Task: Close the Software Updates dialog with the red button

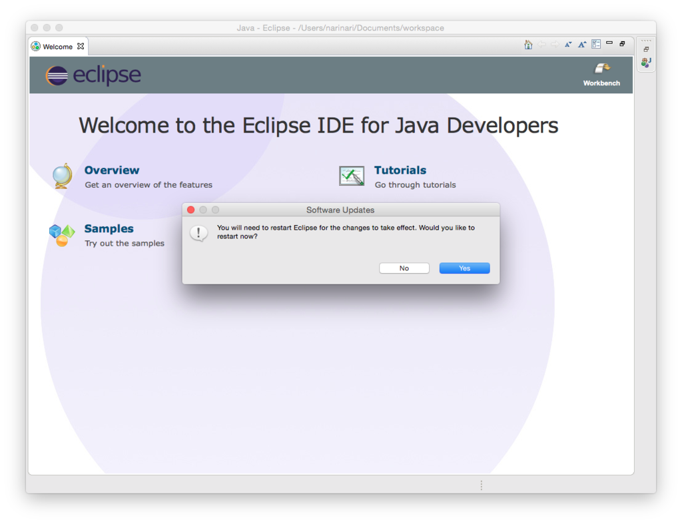Action: [190, 210]
